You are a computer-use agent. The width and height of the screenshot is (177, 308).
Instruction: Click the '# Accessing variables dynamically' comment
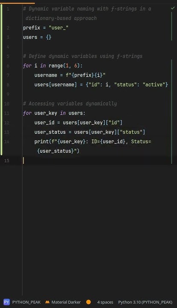pyautogui.click(x=70, y=104)
